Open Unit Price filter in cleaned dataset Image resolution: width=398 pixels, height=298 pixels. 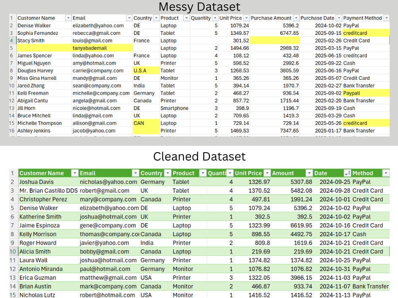click(x=267, y=173)
